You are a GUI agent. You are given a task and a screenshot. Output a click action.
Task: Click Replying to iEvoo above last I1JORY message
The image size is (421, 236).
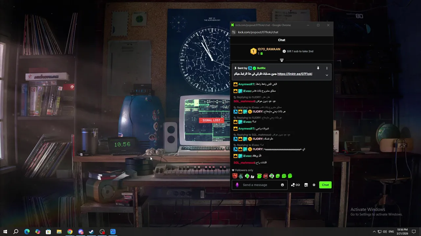(x=248, y=145)
